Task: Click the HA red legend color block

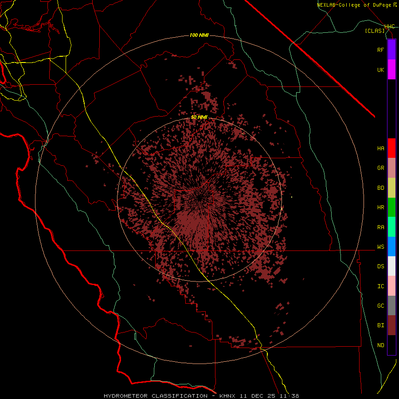Action: [x=391, y=148]
